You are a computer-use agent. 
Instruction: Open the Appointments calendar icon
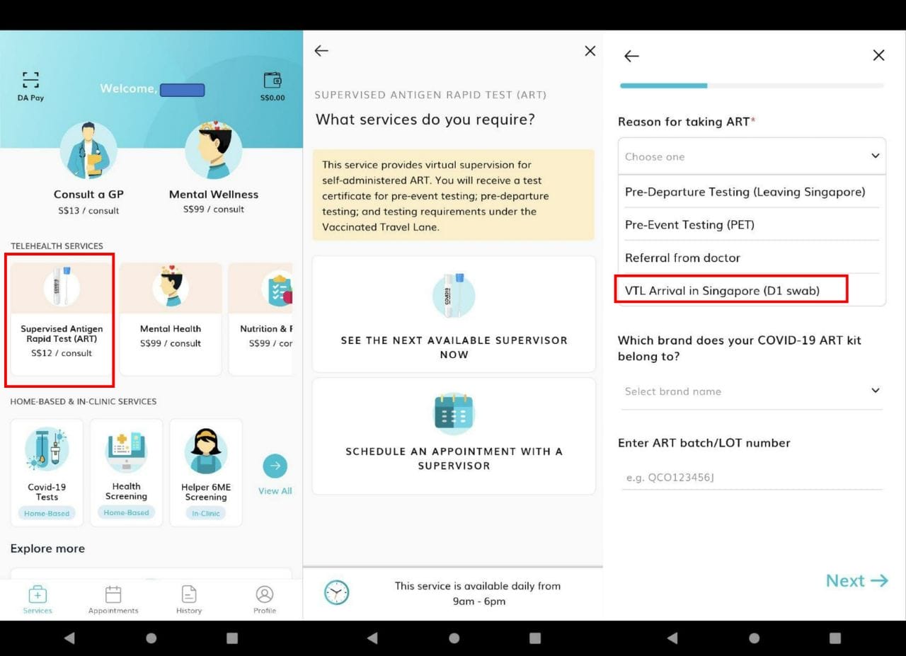[113, 598]
